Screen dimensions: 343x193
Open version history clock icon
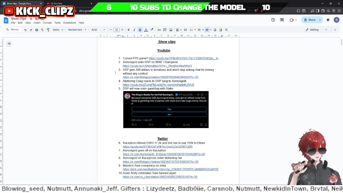[273, 20]
